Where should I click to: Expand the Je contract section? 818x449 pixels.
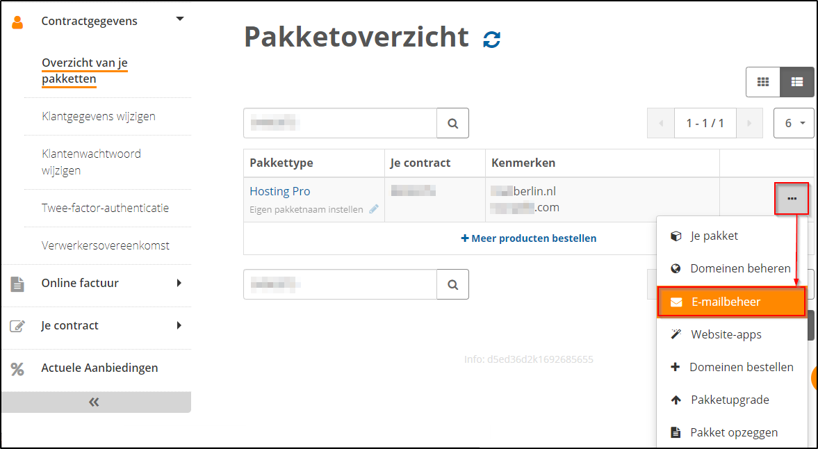coord(179,325)
